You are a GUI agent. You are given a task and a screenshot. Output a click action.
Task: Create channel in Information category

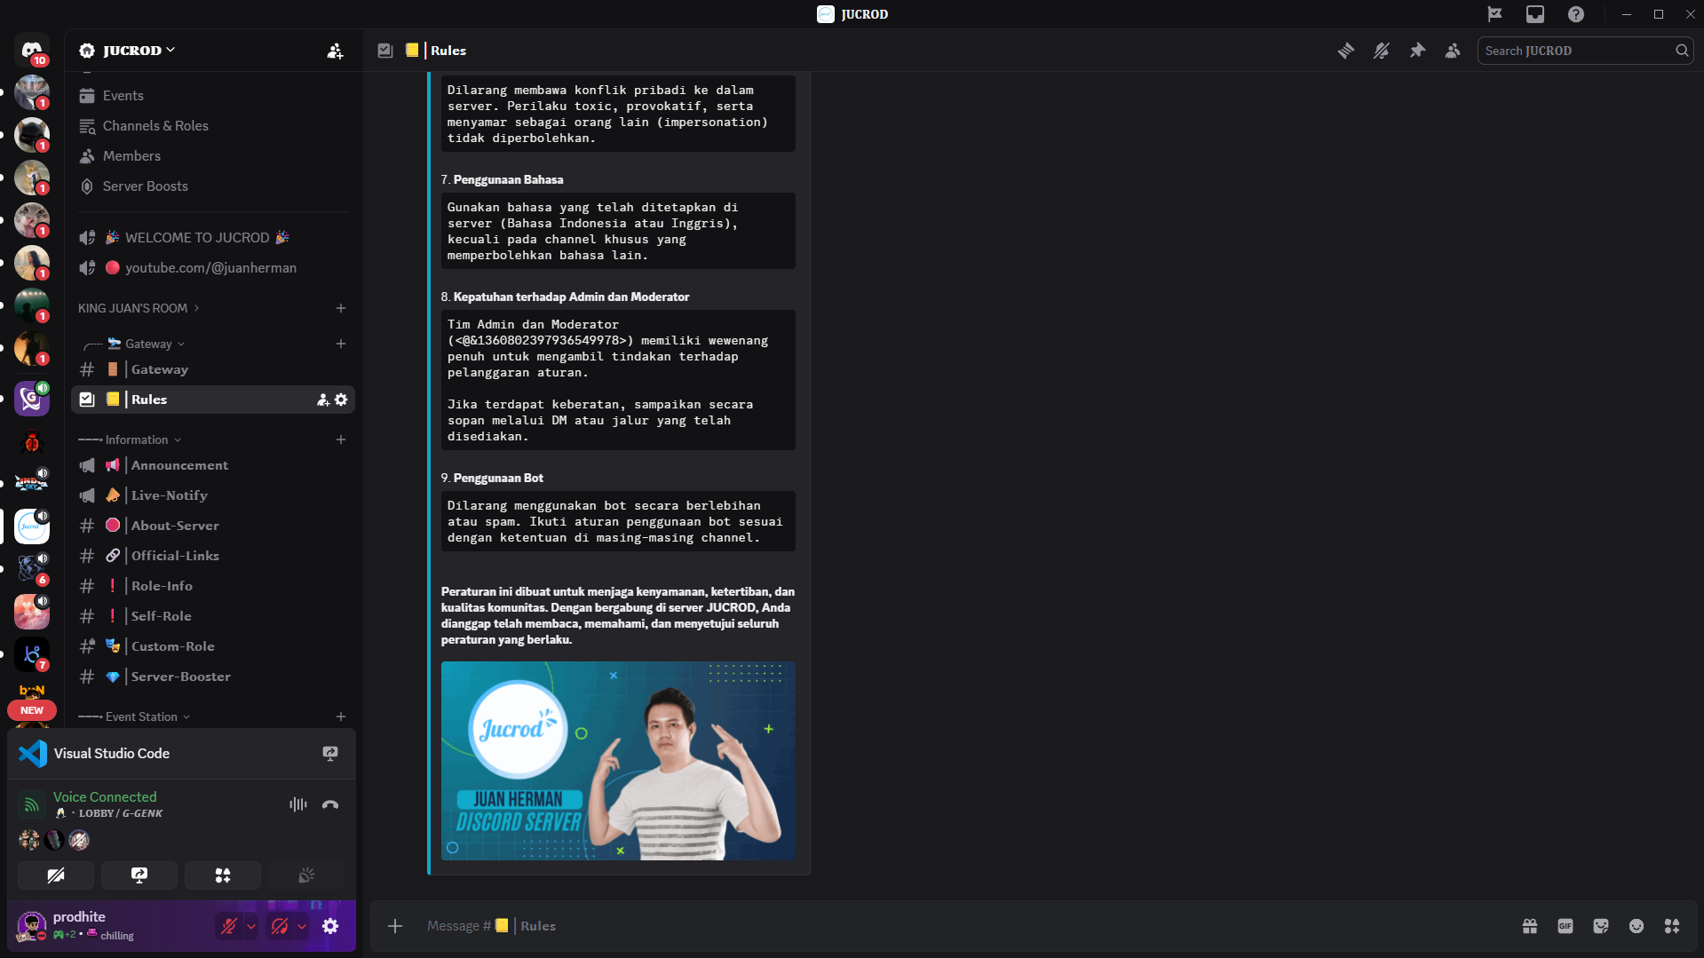[341, 439]
